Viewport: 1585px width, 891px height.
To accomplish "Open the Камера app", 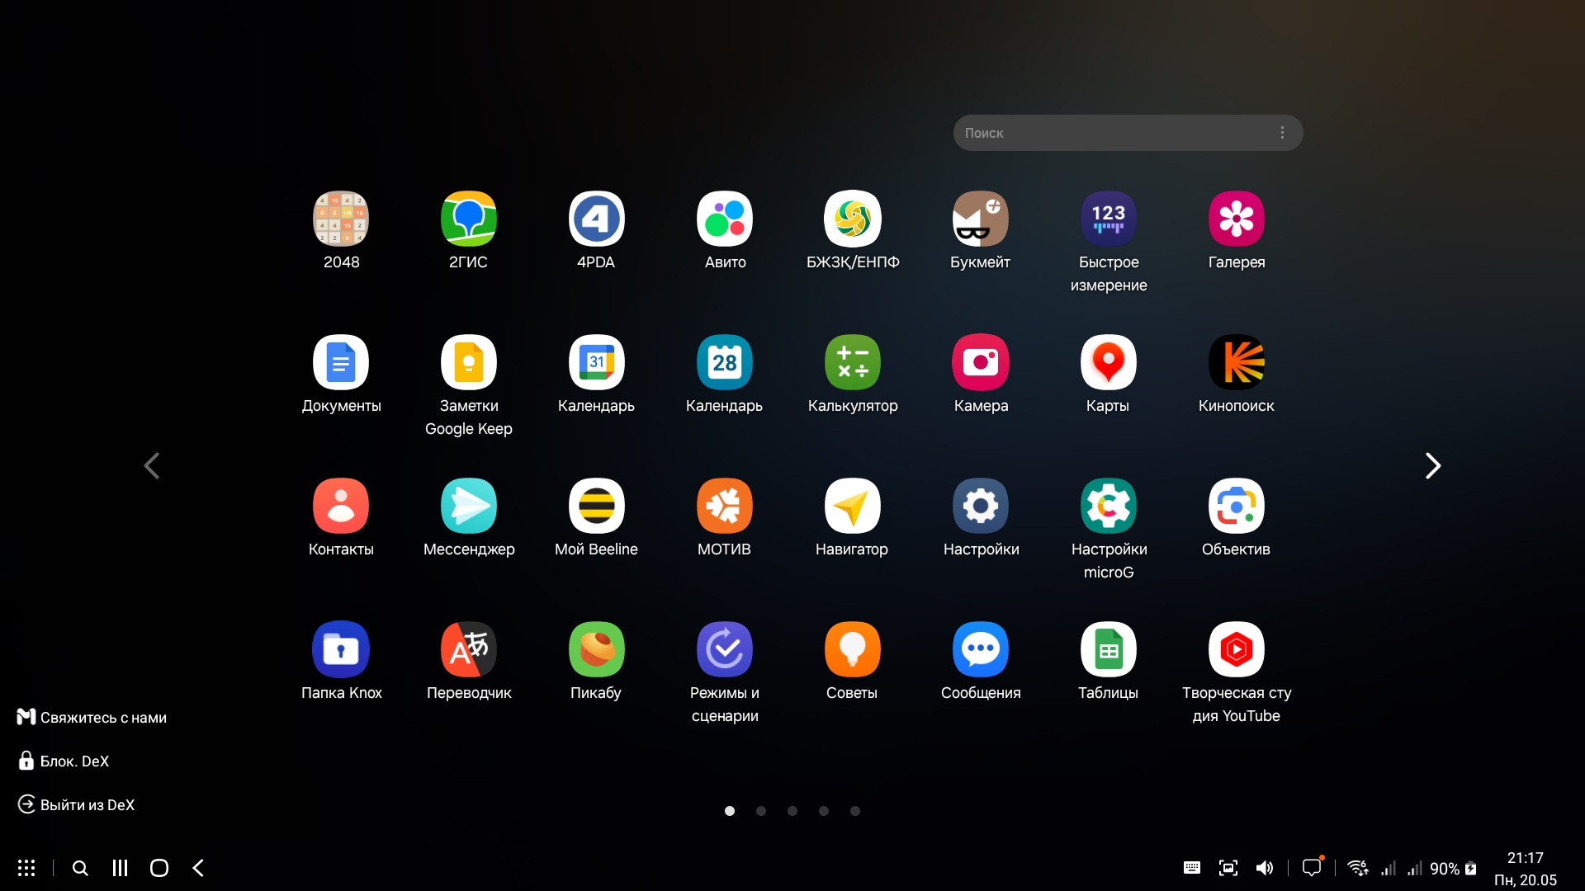I will tap(981, 362).
